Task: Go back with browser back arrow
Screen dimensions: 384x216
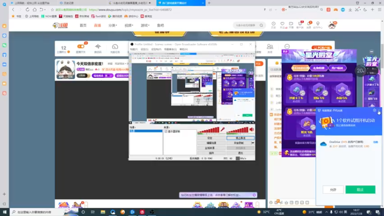Action: coord(13,10)
